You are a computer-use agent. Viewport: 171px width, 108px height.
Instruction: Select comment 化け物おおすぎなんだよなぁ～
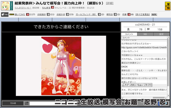pyautogui.click(x=144, y=44)
